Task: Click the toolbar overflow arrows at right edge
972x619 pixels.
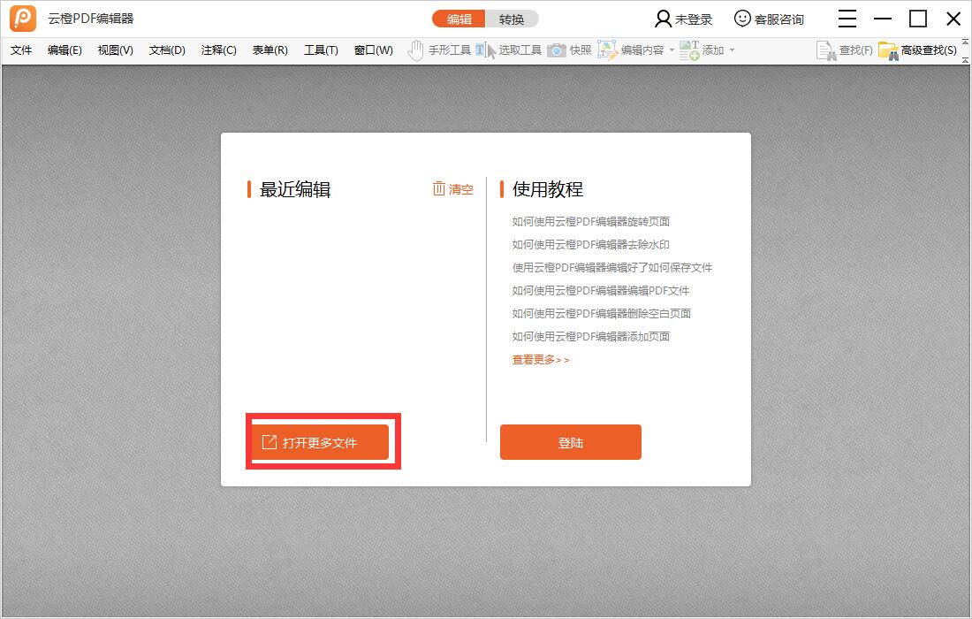Action: pos(965,51)
